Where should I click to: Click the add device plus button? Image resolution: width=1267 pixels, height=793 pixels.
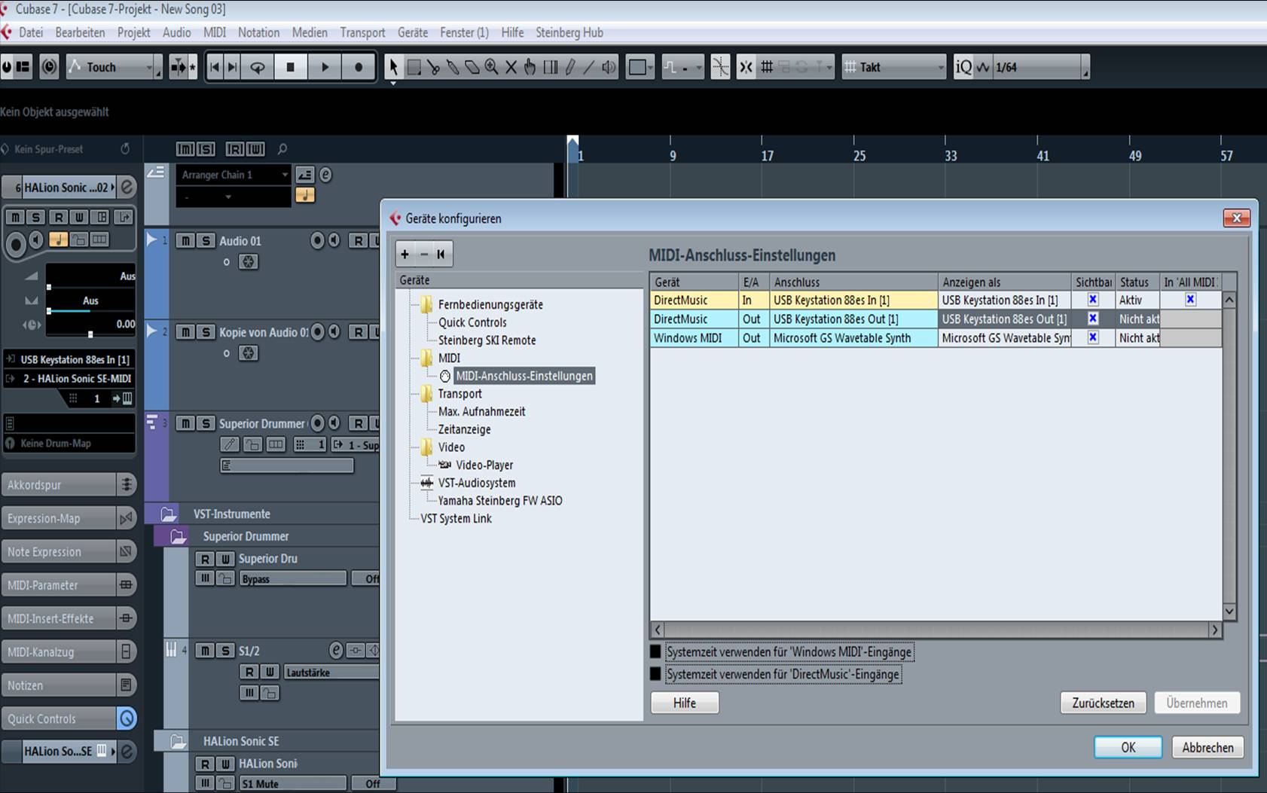coord(405,255)
